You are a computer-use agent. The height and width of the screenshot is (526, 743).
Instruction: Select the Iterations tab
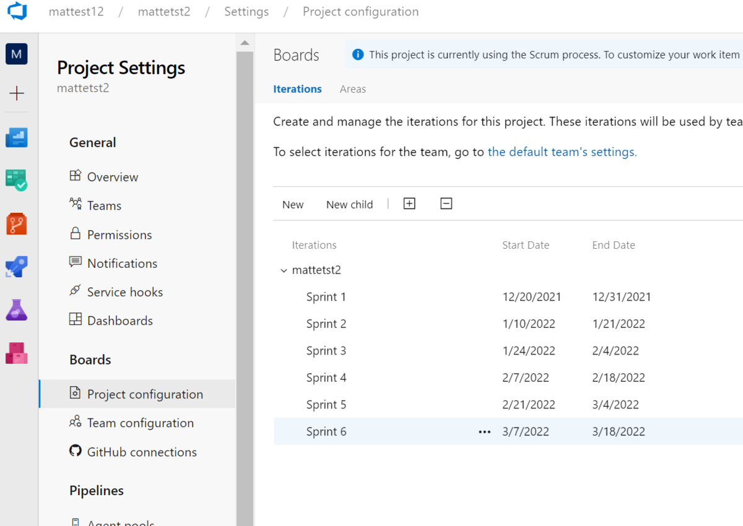click(x=297, y=89)
